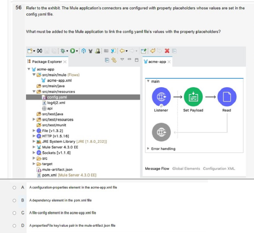The height and width of the screenshot is (233, 254).
Task: Click answer text about file-config element
Action: click(63, 213)
